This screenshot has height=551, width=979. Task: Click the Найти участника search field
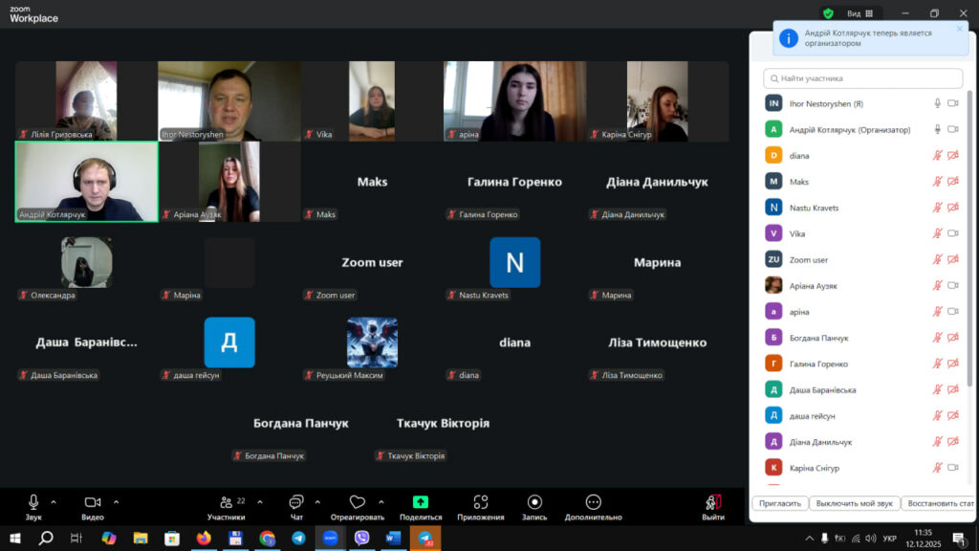coord(863,78)
